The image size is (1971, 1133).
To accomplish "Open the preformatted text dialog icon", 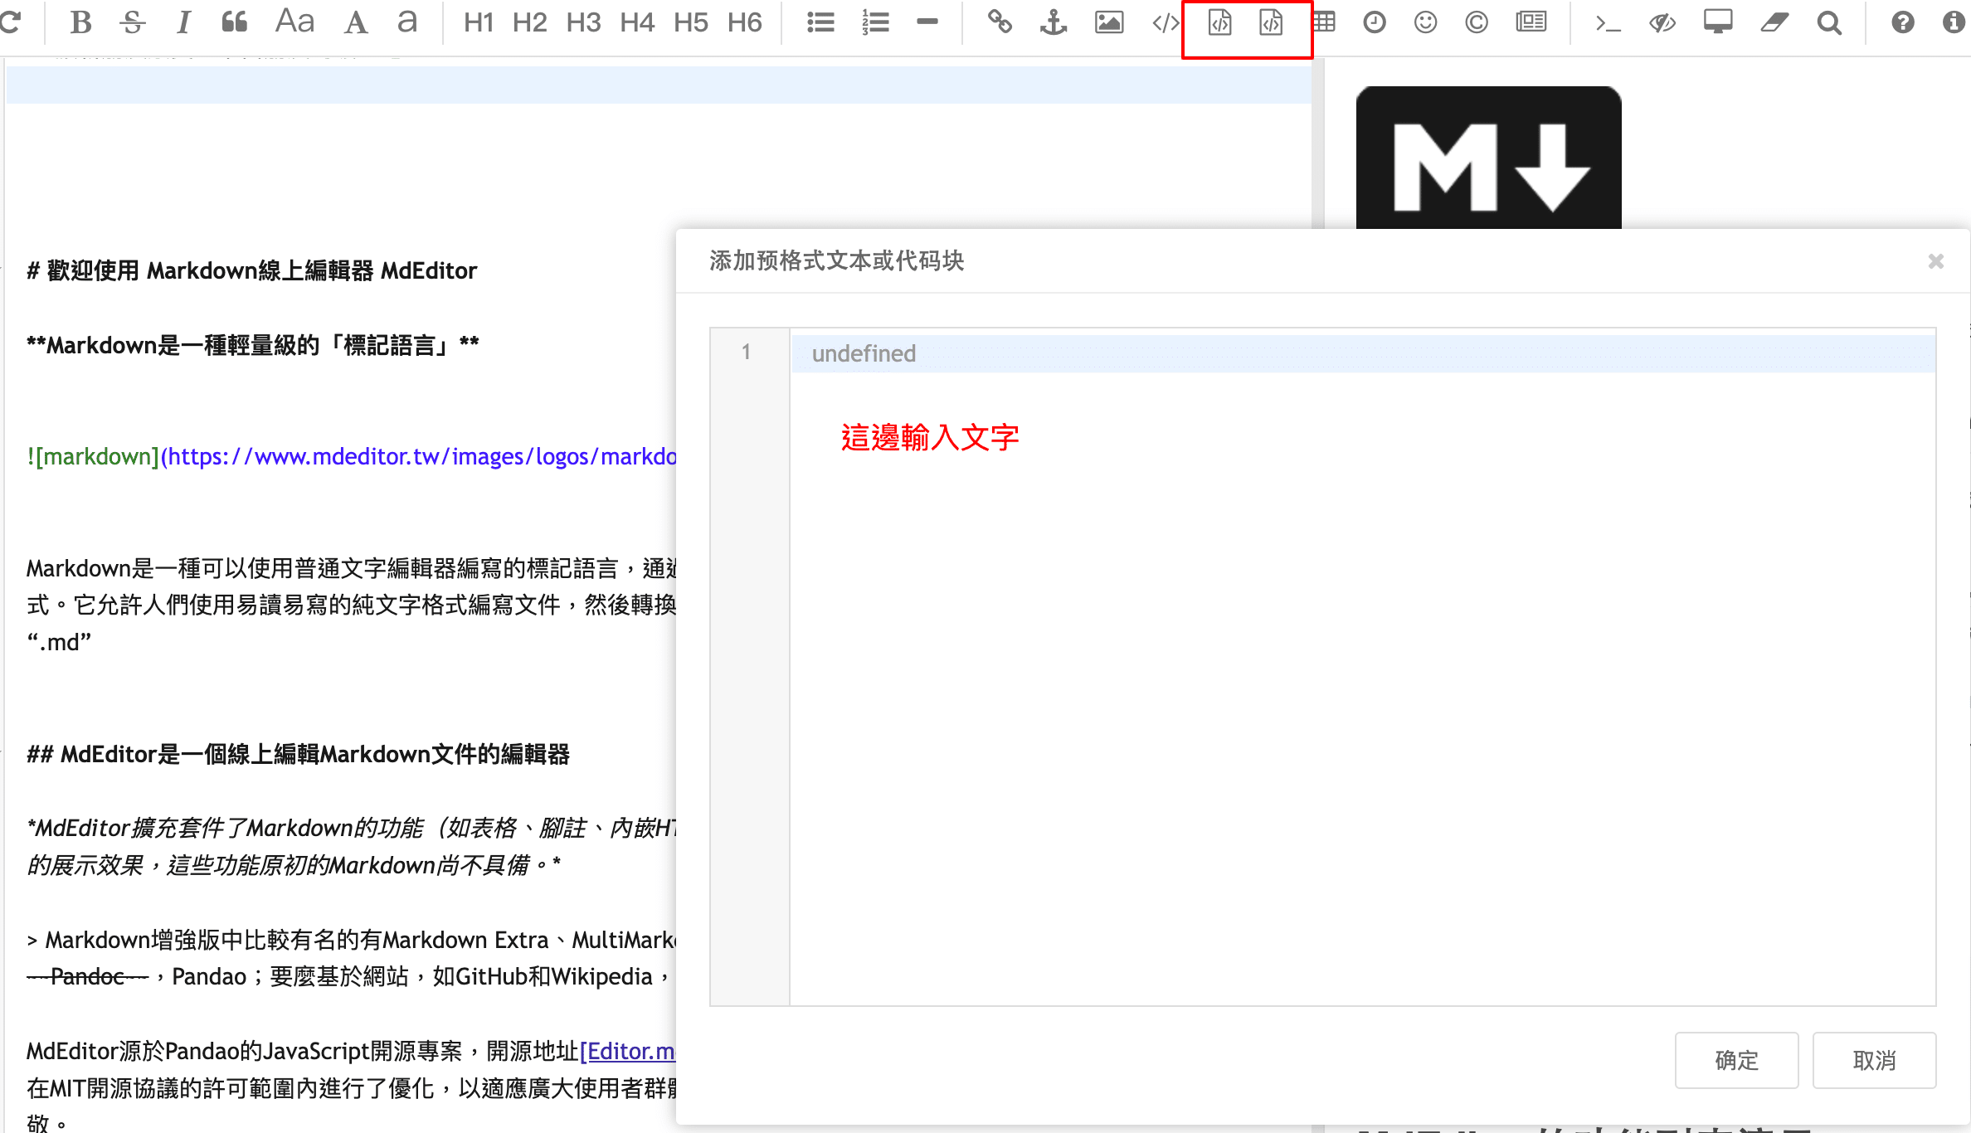I will click(1219, 22).
